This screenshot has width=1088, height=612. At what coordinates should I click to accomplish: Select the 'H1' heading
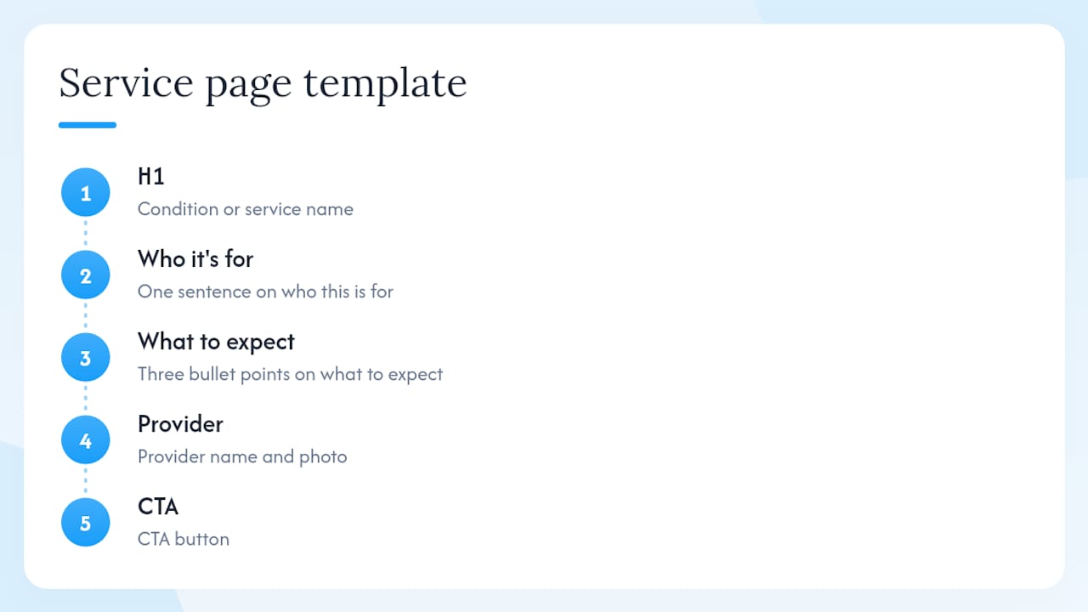click(151, 177)
